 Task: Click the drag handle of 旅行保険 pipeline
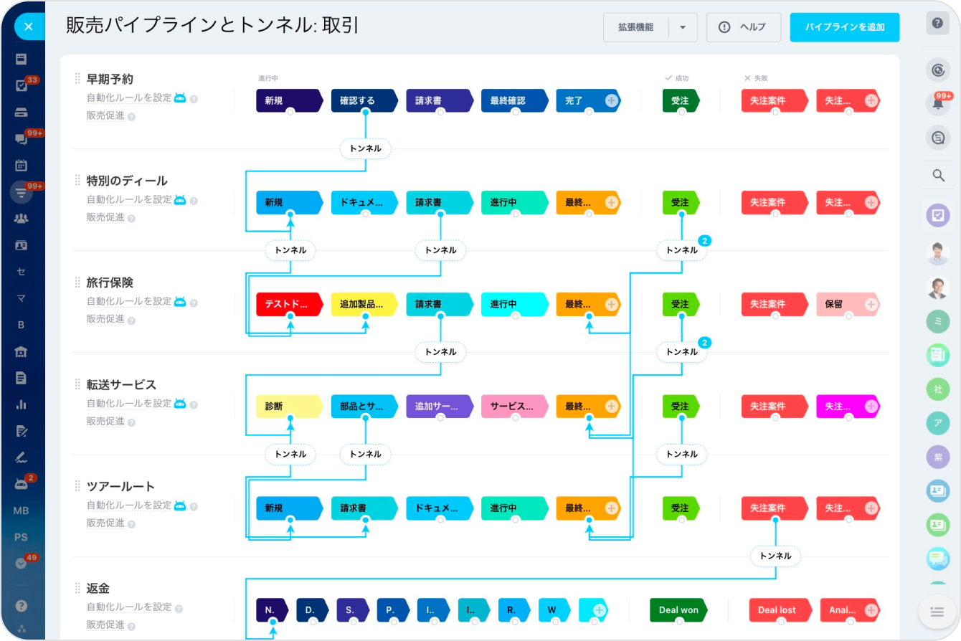[x=77, y=282]
